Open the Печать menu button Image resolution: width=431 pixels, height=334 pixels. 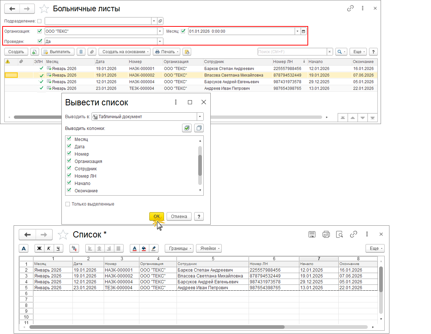point(167,52)
